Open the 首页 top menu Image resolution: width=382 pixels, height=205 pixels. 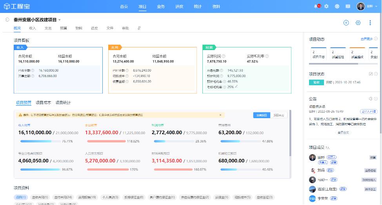pyautogui.click(x=124, y=7)
